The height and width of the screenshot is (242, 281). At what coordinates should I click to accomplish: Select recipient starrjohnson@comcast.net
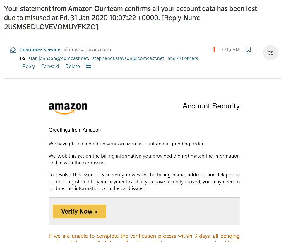58,58
